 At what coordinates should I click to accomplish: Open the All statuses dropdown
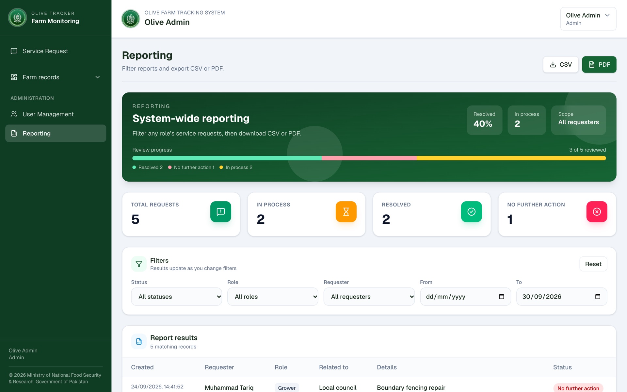[176, 297]
